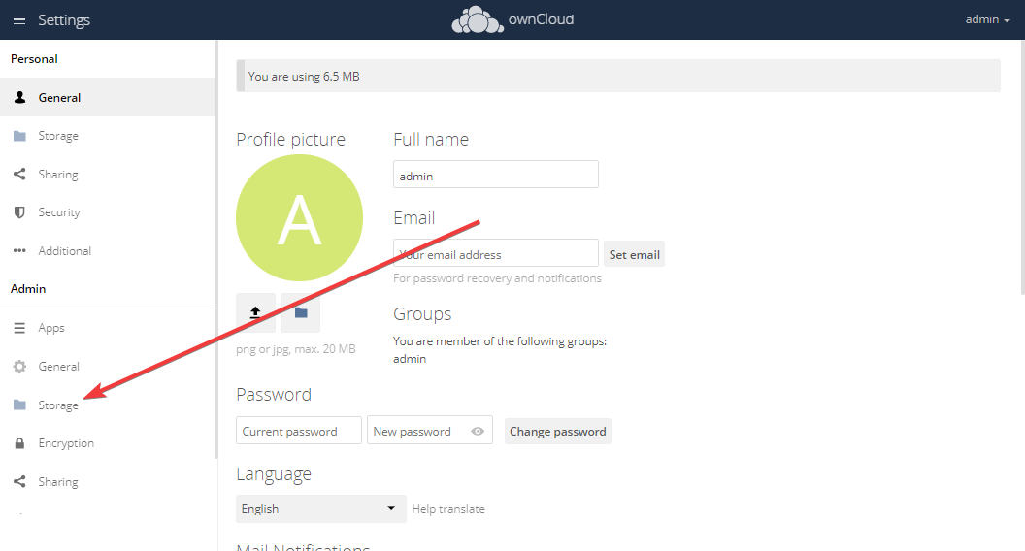Click the three-dots icon beside Additional

point(19,251)
